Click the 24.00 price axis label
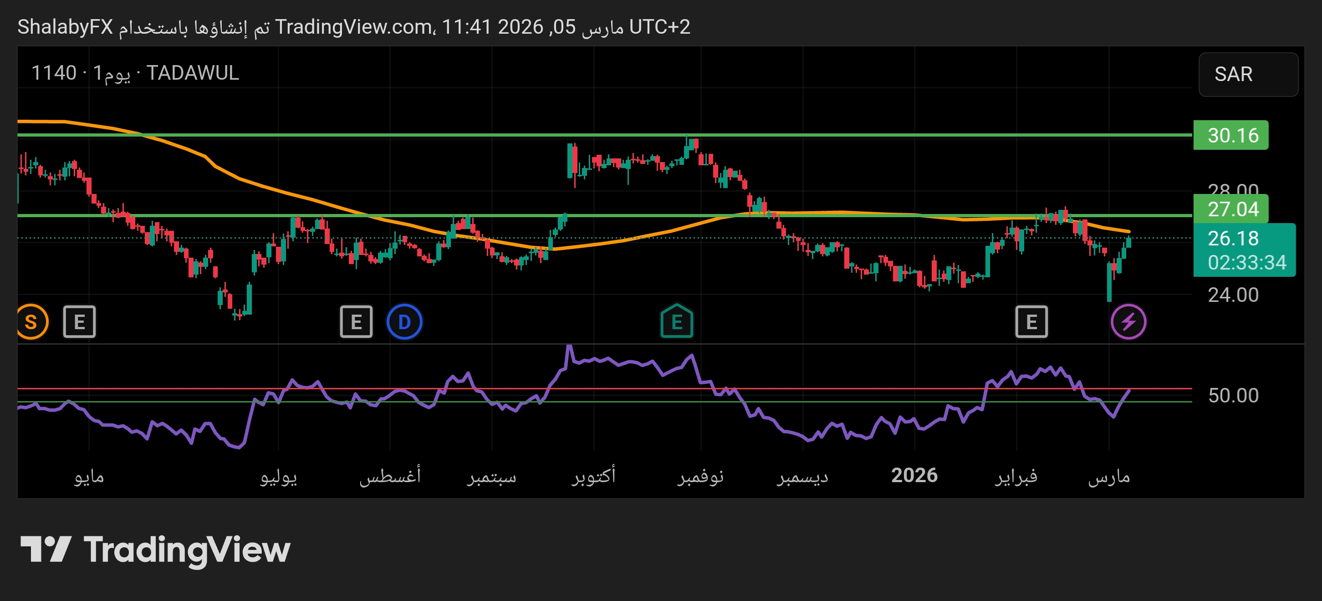The height and width of the screenshot is (601, 1322). 1233,295
